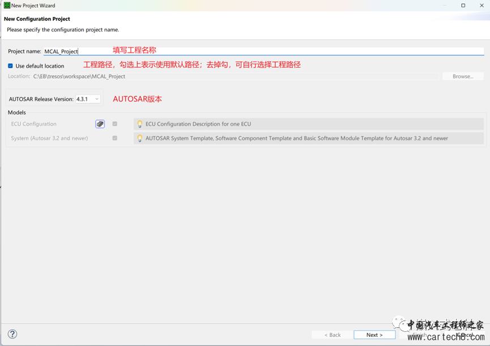490x346 pixels.
Task: Toggle the System (Autosar 3.2 and newer) checkbox
Action: 115,138
